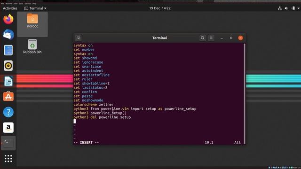Launch Thunderbird mail from the dock
This screenshot has width=301, height=169.
[8, 35]
